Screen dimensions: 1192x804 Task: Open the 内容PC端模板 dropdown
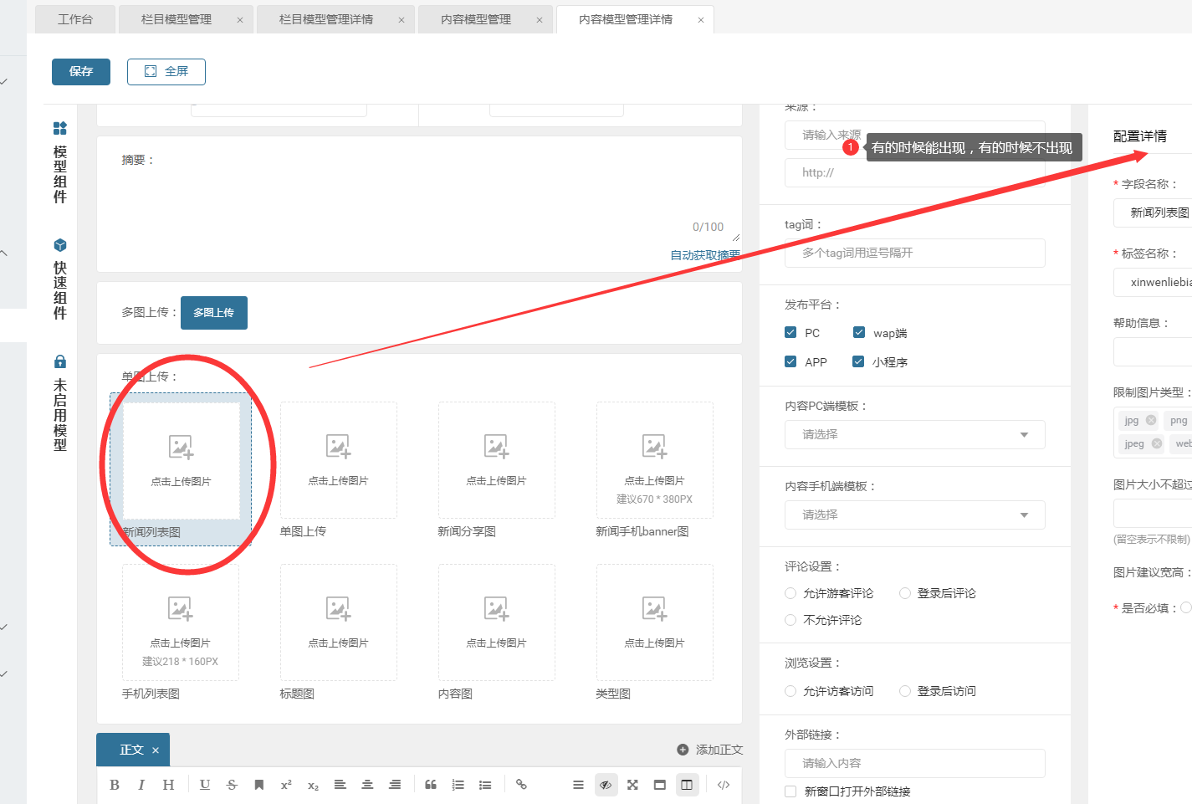pyautogui.click(x=915, y=435)
